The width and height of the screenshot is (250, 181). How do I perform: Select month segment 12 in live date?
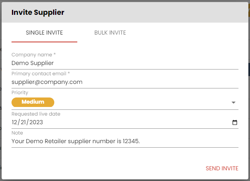(x=14, y=122)
